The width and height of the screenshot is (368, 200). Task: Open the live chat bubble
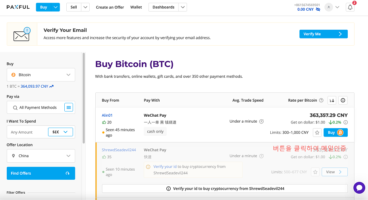coord(359,188)
